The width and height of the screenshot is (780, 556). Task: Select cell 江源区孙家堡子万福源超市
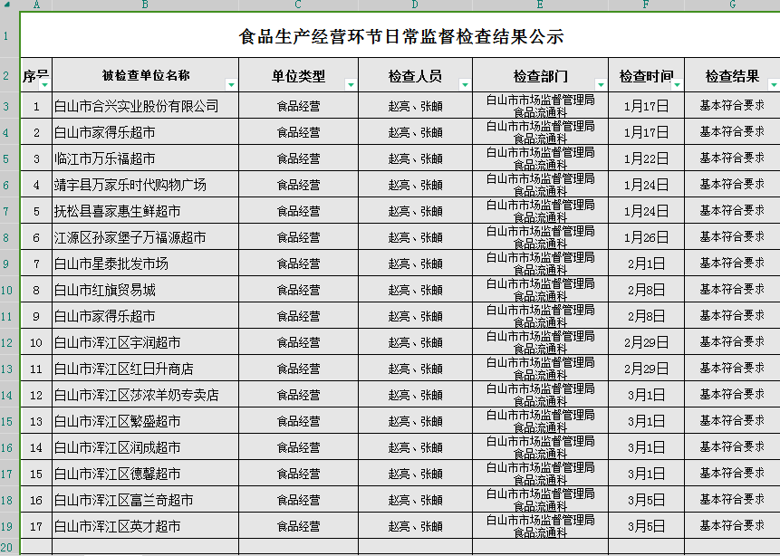click(x=145, y=237)
